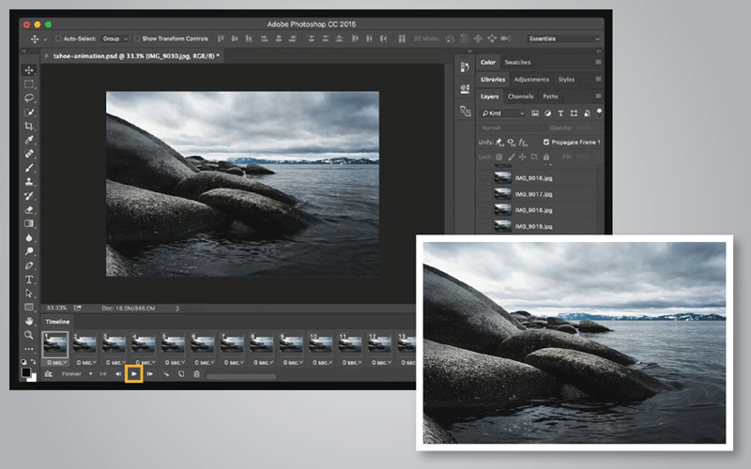The width and height of the screenshot is (751, 469).
Task: Toggle the layer filtering on/off switch
Action: 599,113
